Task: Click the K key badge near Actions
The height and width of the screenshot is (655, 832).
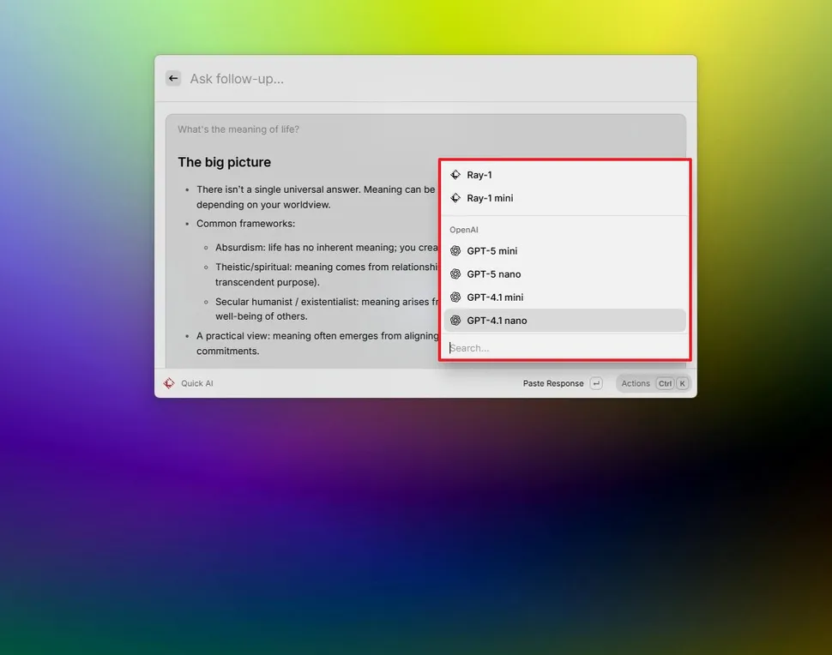Action: [x=682, y=383]
